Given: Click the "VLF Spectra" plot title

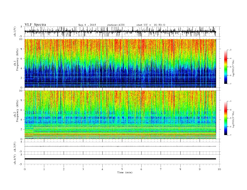Looking at the screenshot, I should click(35, 25).
